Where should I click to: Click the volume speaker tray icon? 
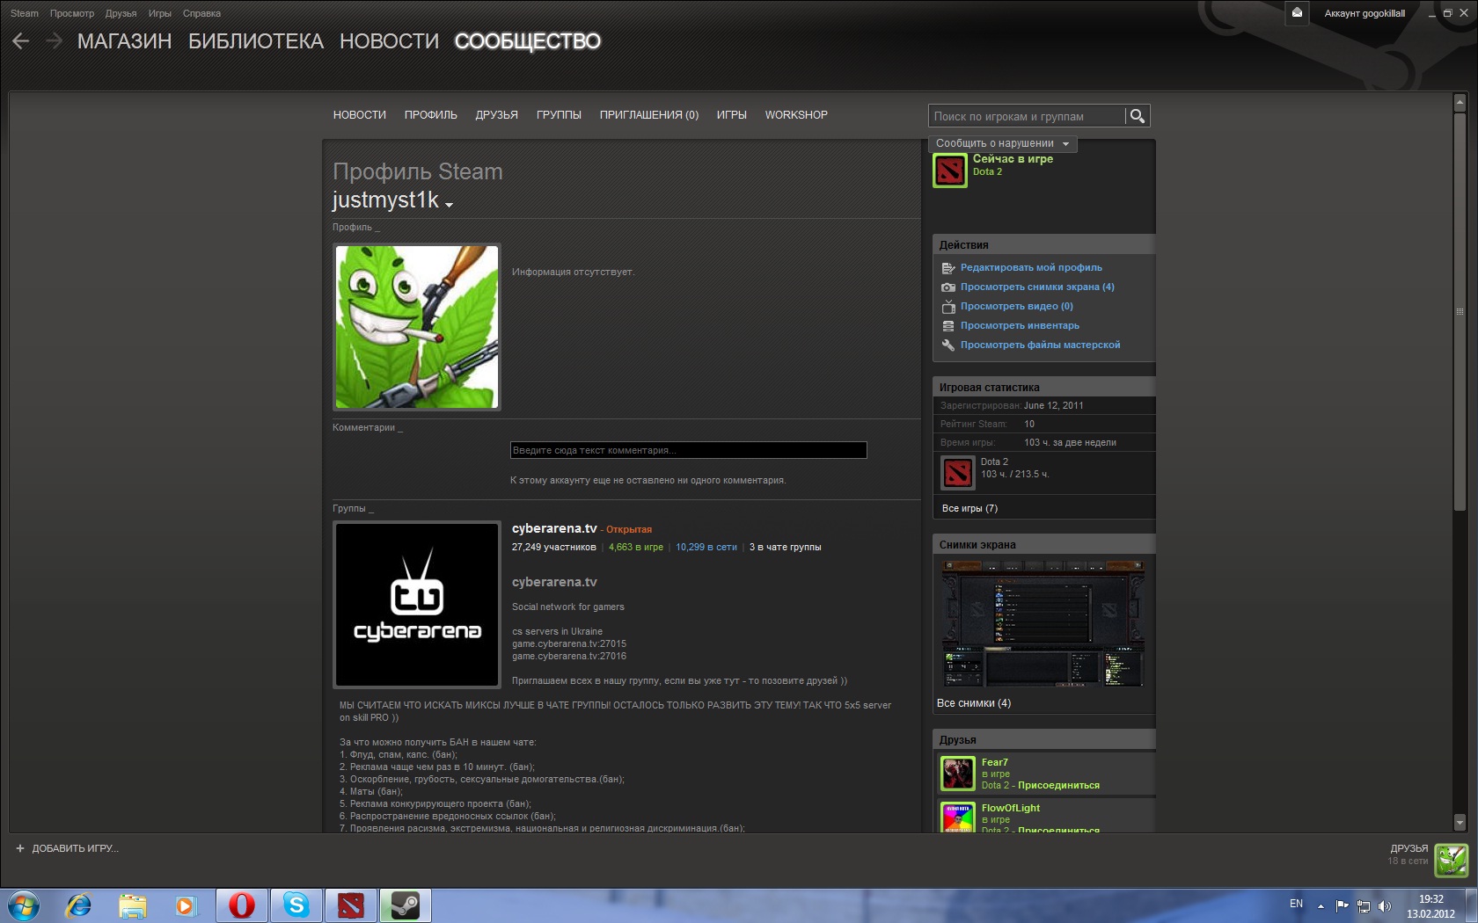tap(1385, 905)
